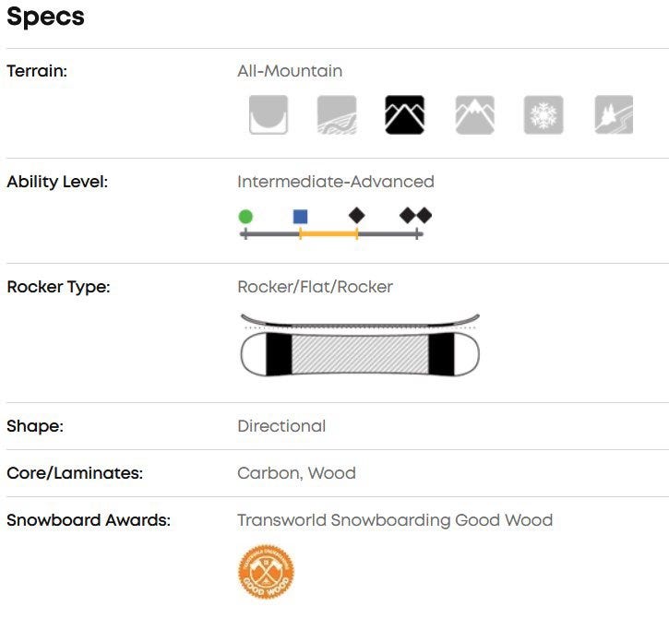The width and height of the screenshot is (669, 618).
Task: Click the Transworld Snowboarding Good Wood text
Action: [395, 520]
